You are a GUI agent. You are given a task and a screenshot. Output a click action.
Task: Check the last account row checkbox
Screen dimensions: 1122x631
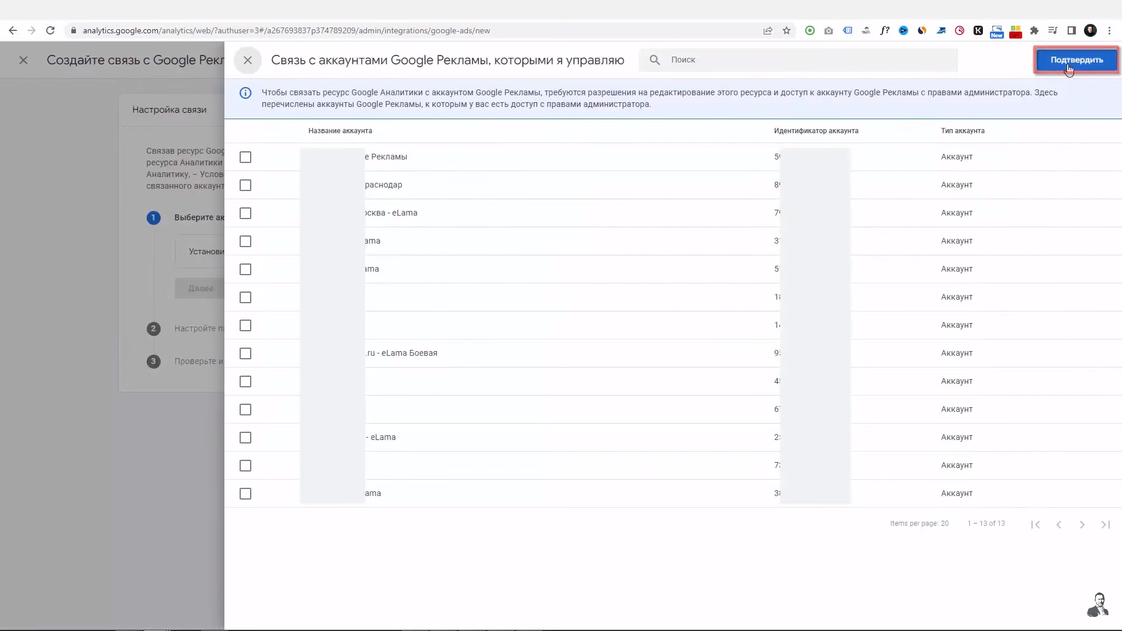click(245, 494)
